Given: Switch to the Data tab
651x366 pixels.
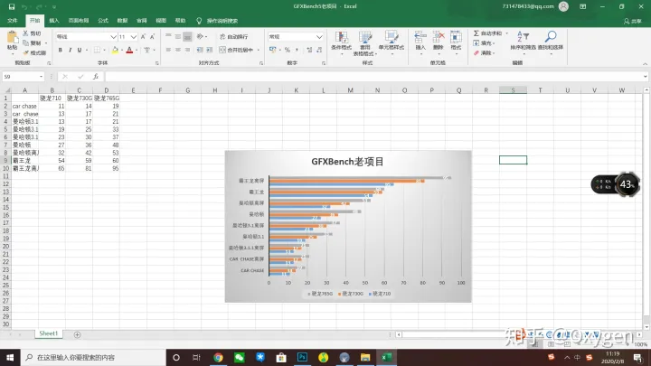Looking at the screenshot, I should (x=122, y=21).
